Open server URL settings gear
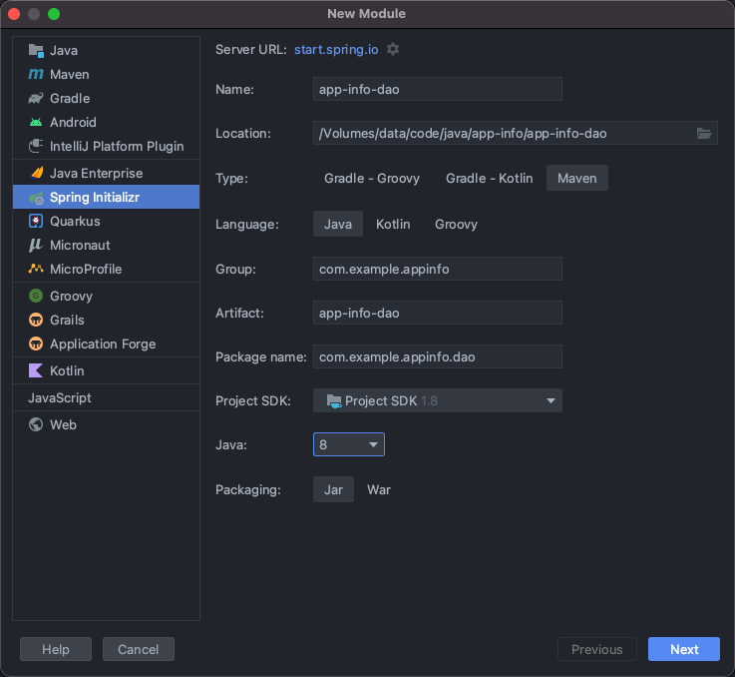Image resolution: width=735 pixels, height=677 pixels. click(x=393, y=49)
